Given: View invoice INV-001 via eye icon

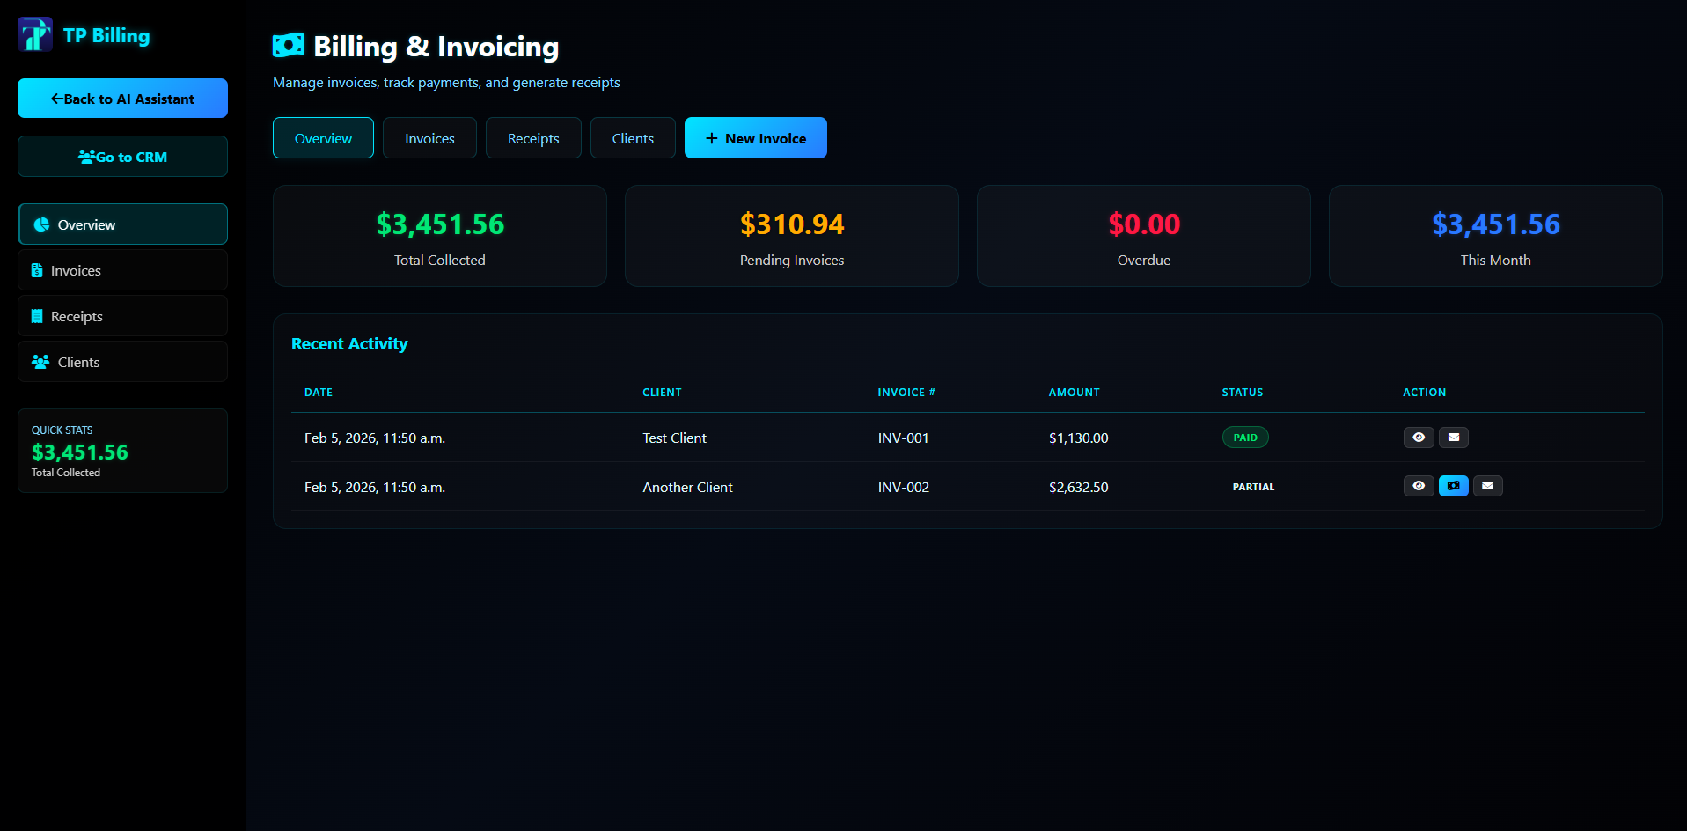Looking at the screenshot, I should coord(1418,438).
